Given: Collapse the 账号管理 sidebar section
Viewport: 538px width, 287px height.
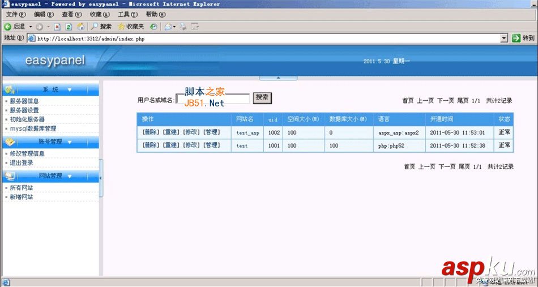Looking at the screenshot, I should pos(50,142).
